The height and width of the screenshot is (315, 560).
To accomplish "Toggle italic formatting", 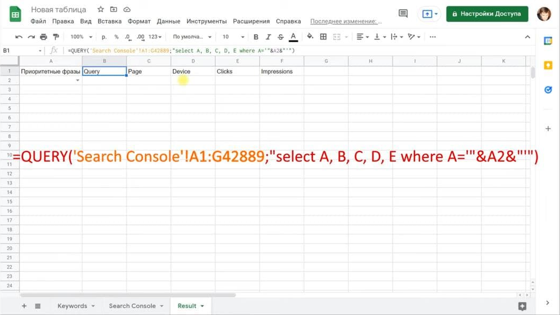I will coord(268,37).
